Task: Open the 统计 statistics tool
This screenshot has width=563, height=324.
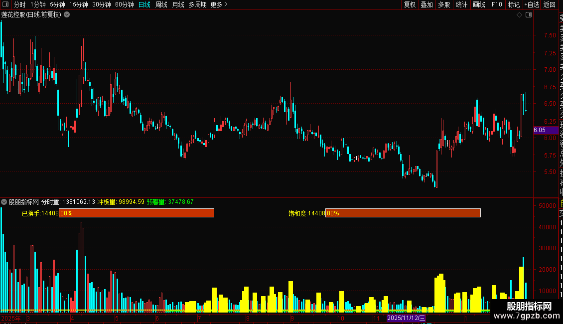Action: coord(461,4)
